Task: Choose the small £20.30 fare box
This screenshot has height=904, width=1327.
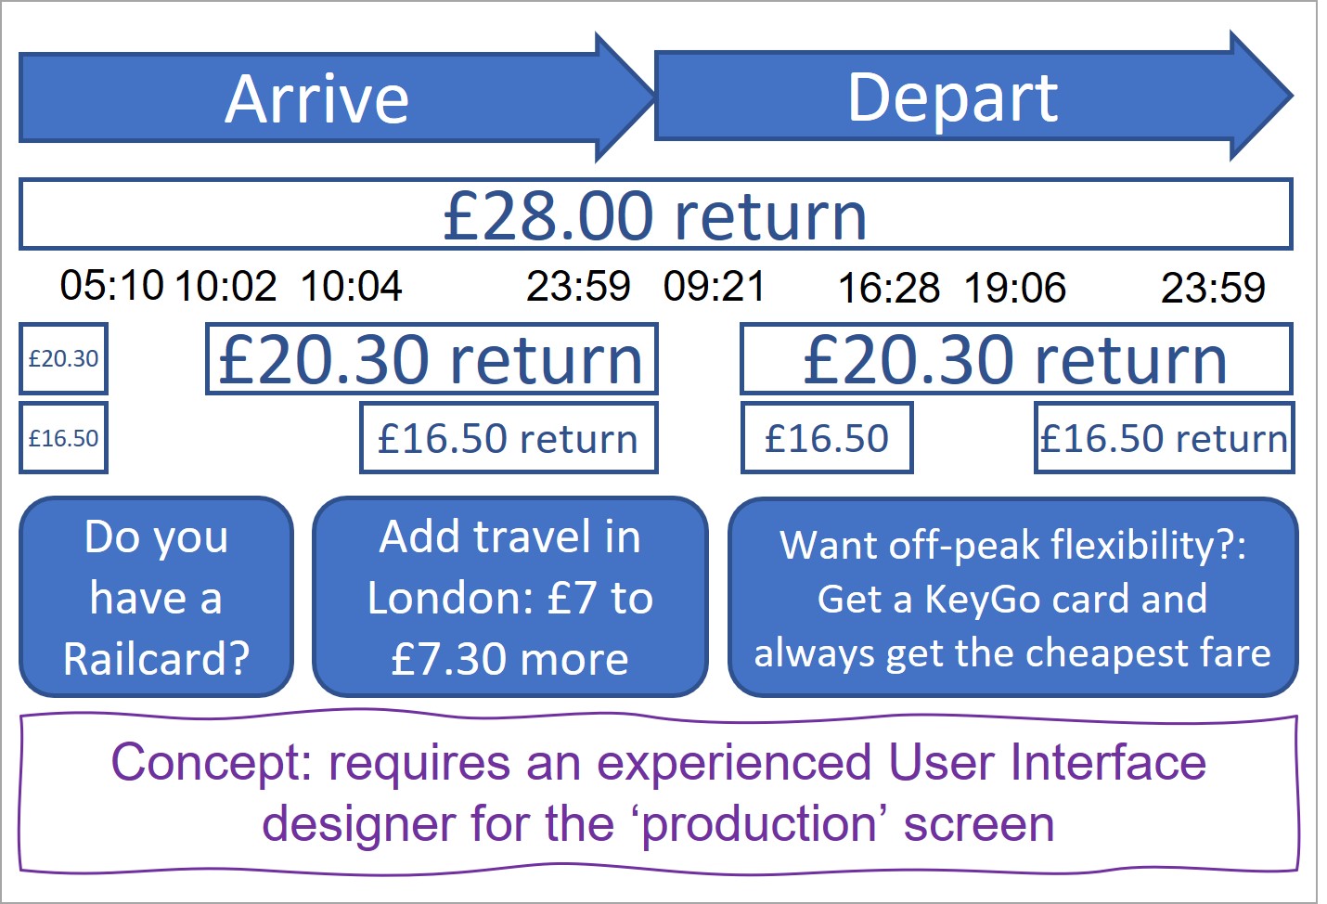Action: [63, 359]
